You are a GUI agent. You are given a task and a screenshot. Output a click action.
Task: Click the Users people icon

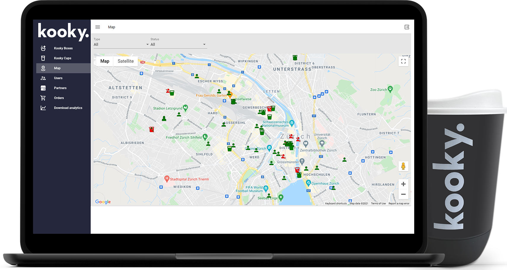(43, 78)
